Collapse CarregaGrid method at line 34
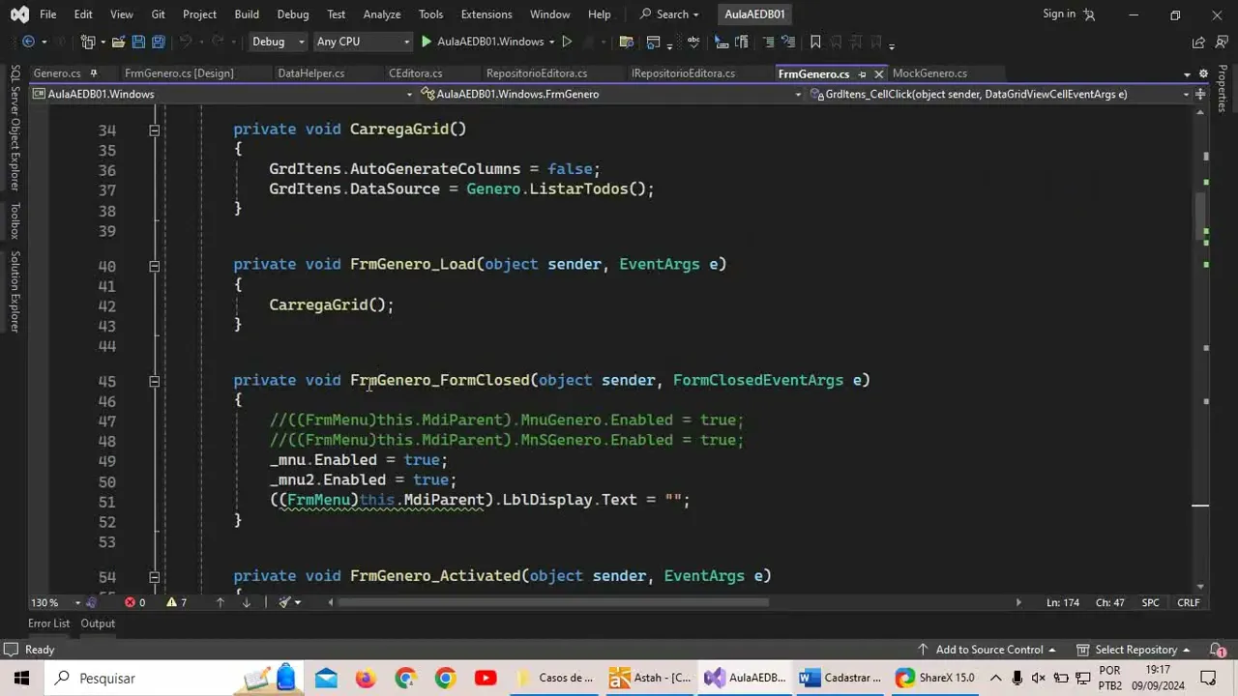The image size is (1238, 696). pos(154,130)
